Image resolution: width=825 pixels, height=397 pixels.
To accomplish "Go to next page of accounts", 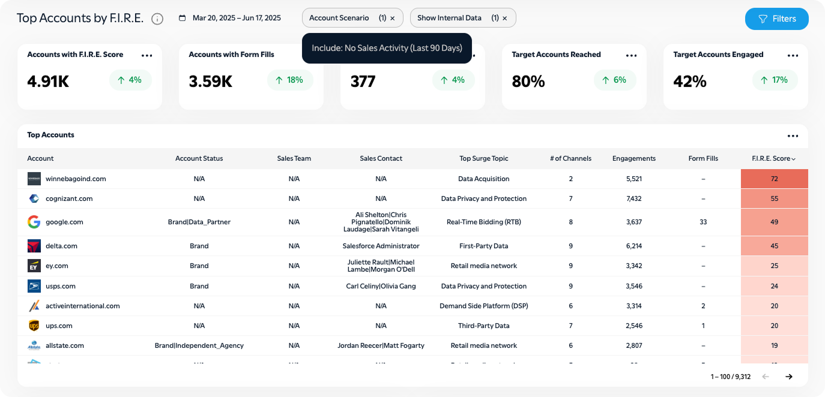I will tap(789, 377).
